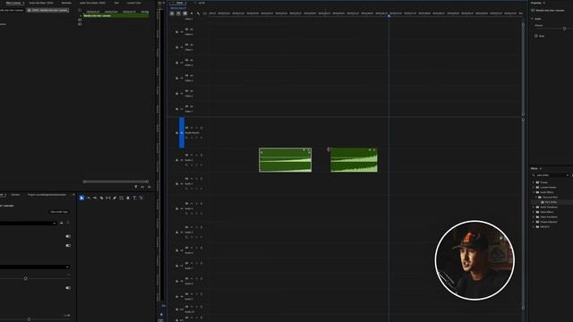
Task: Select the Ripple Edit tool
Action: (x=95, y=198)
